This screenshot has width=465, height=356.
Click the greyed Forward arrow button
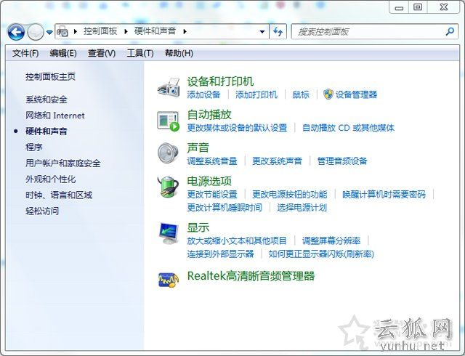pos(36,32)
